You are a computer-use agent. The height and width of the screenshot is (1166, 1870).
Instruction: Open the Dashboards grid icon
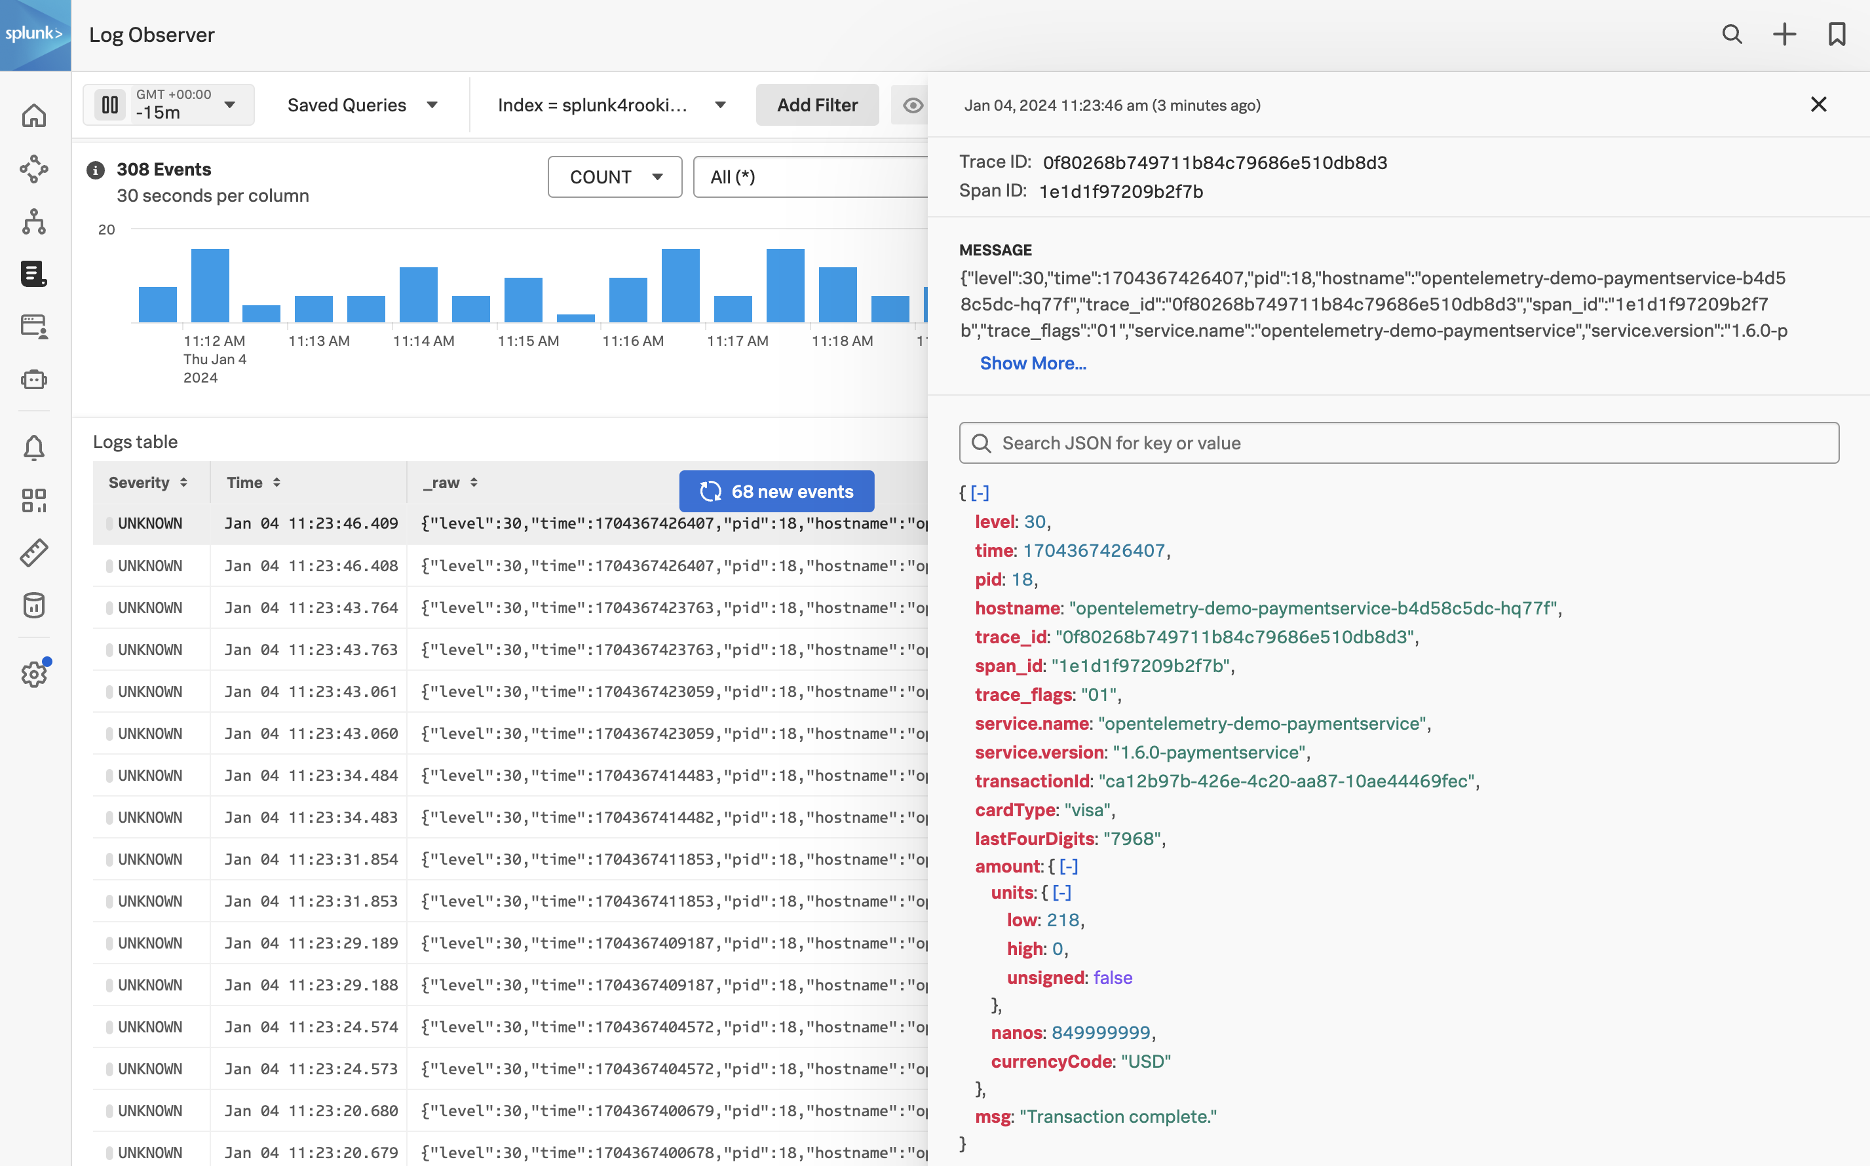coord(34,500)
